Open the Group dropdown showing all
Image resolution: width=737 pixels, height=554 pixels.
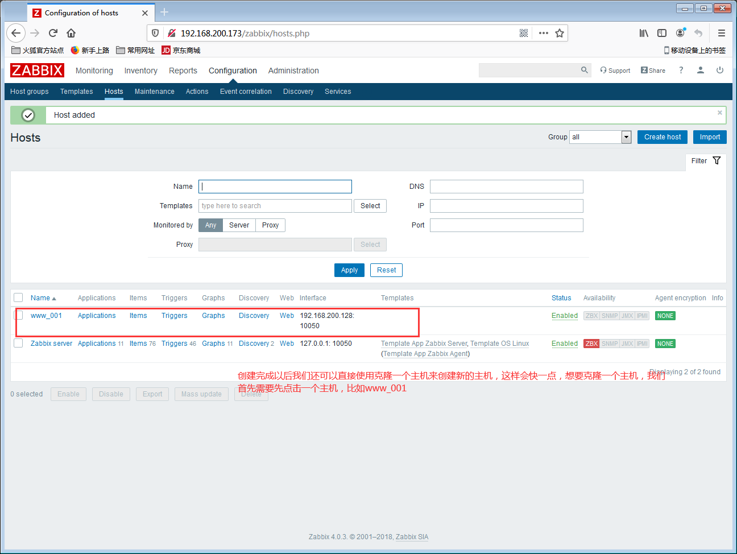(x=601, y=137)
